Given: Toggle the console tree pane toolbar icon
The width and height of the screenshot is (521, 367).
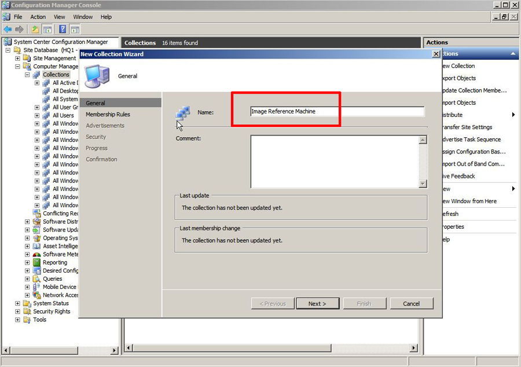Looking at the screenshot, I should pyautogui.click(x=47, y=29).
